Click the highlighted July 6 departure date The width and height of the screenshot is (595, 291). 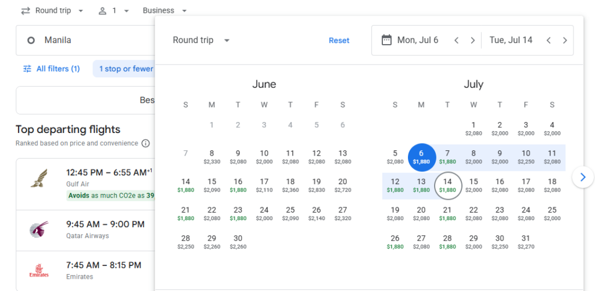coord(421,157)
